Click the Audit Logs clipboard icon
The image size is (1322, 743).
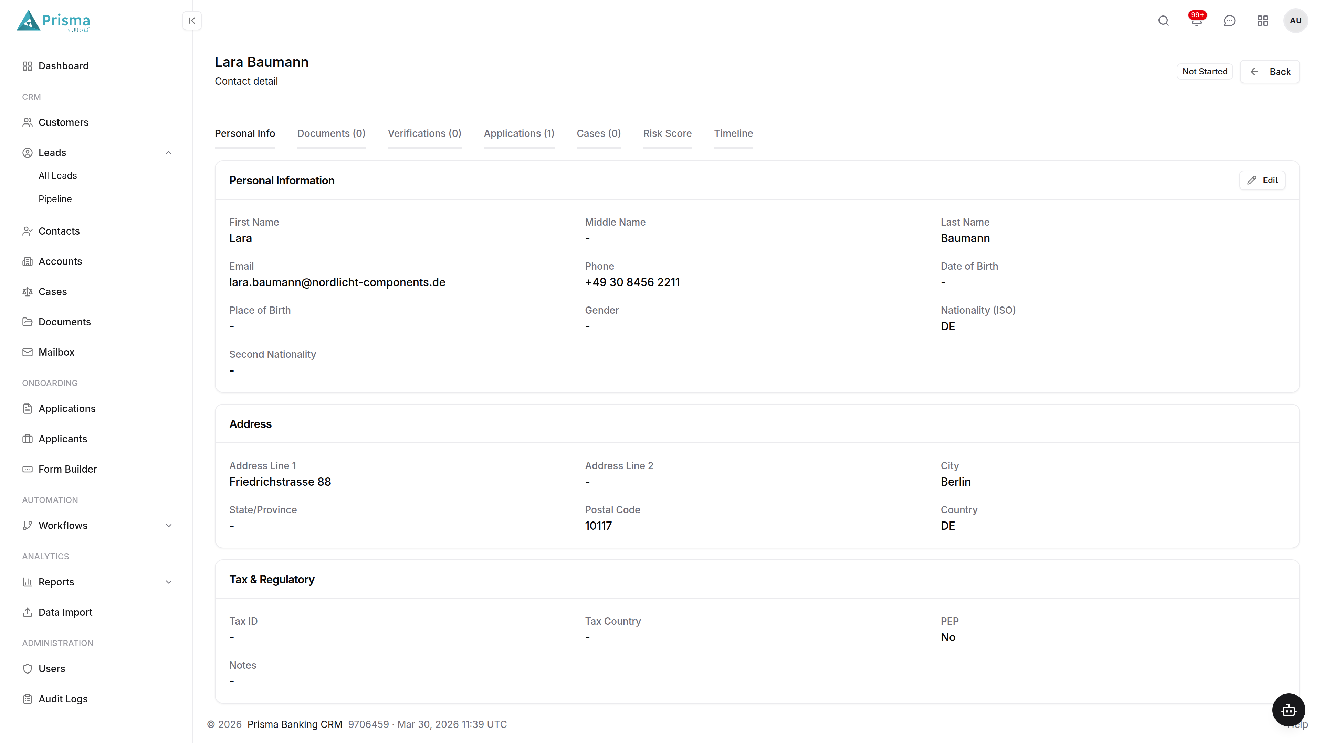(x=28, y=699)
